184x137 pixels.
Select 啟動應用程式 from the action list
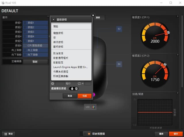(71, 58)
